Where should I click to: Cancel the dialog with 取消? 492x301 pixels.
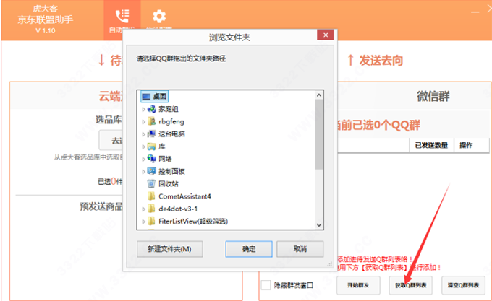click(x=300, y=249)
